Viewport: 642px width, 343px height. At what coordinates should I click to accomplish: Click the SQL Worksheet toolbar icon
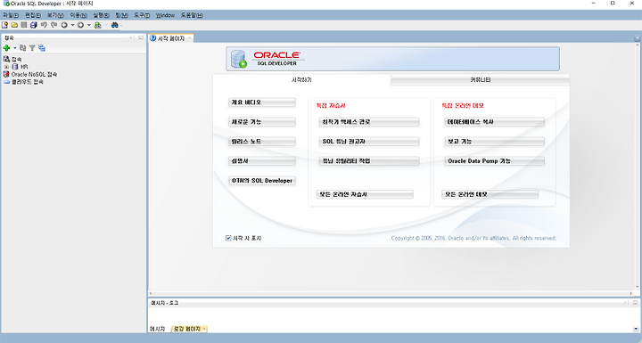(x=98, y=25)
